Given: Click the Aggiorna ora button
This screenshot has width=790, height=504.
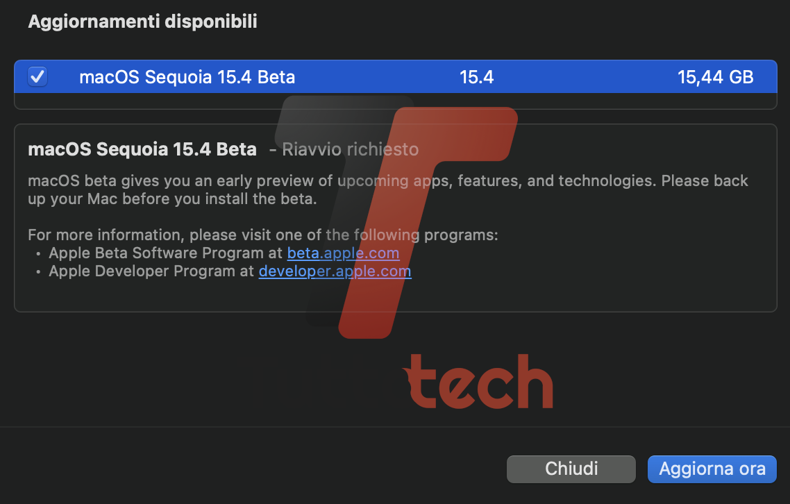Looking at the screenshot, I should [x=712, y=469].
